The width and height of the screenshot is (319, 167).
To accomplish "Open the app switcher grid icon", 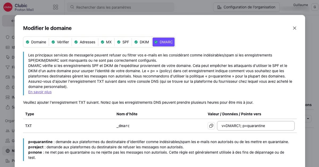I will (56, 7).
